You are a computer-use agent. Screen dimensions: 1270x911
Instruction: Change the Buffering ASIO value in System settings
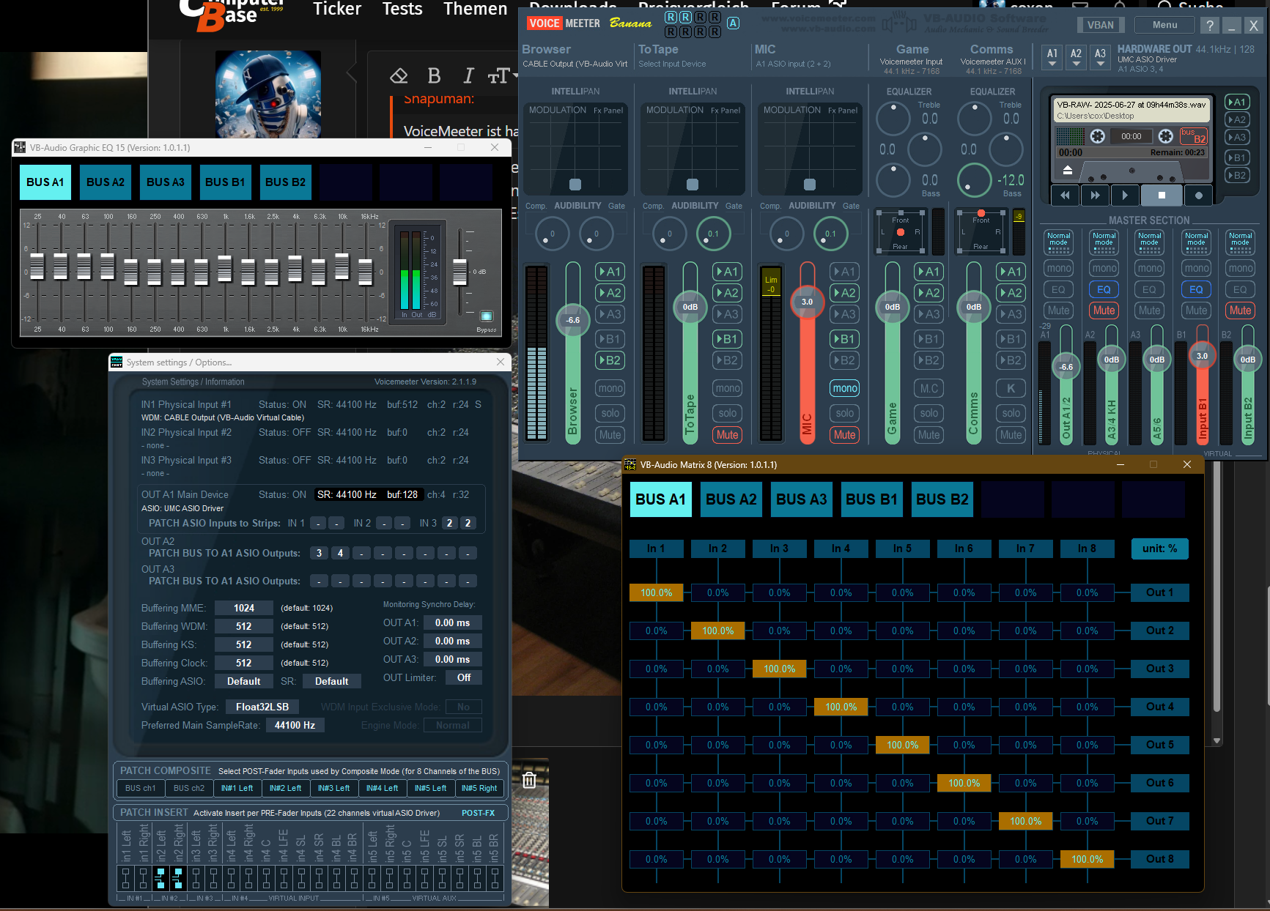[244, 681]
